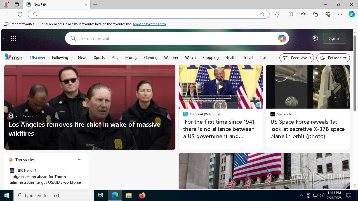Click the Copilot icon in web search box
The image size is (358, 201).
point(282,38)
